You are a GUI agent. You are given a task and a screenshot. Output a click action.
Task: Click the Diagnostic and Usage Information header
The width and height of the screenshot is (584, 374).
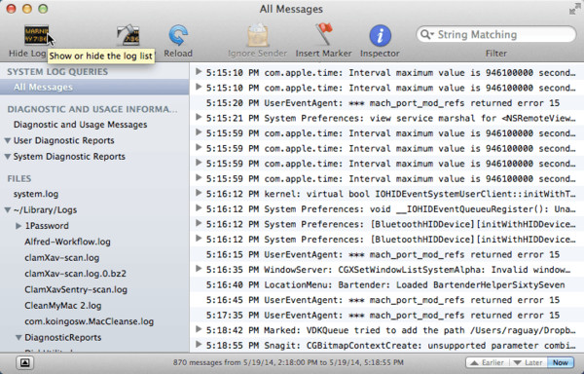(92, 109)
